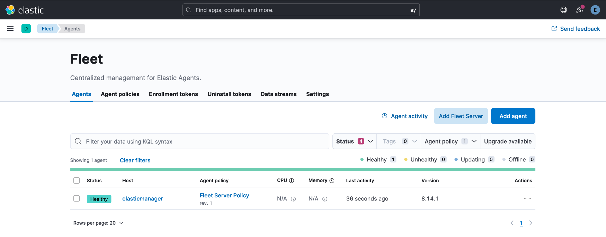Click the Status column header
This screenshot has width=606, height=237.
[94, 181]
